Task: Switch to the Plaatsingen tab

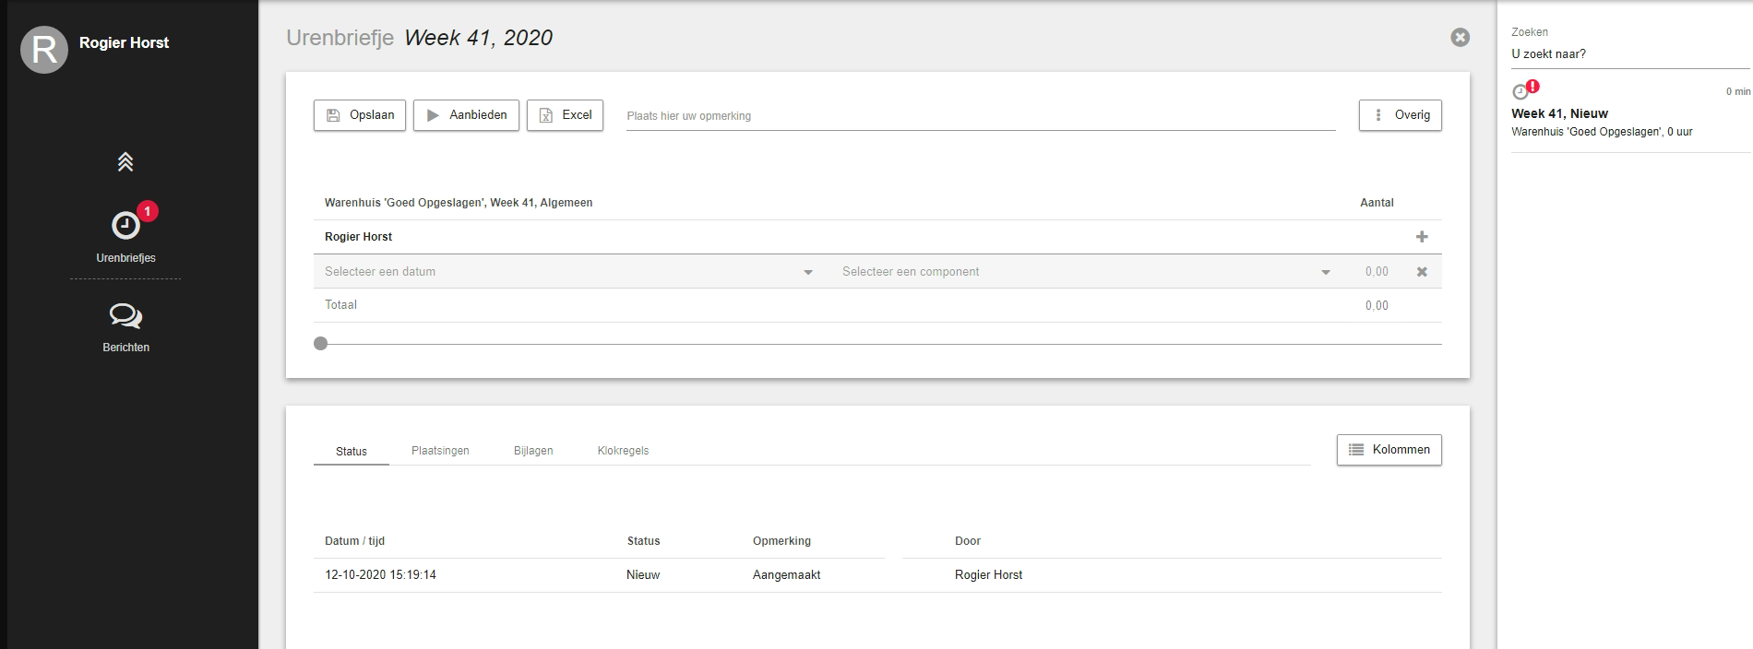Action: pyautogui.click(x=440, y=451)
